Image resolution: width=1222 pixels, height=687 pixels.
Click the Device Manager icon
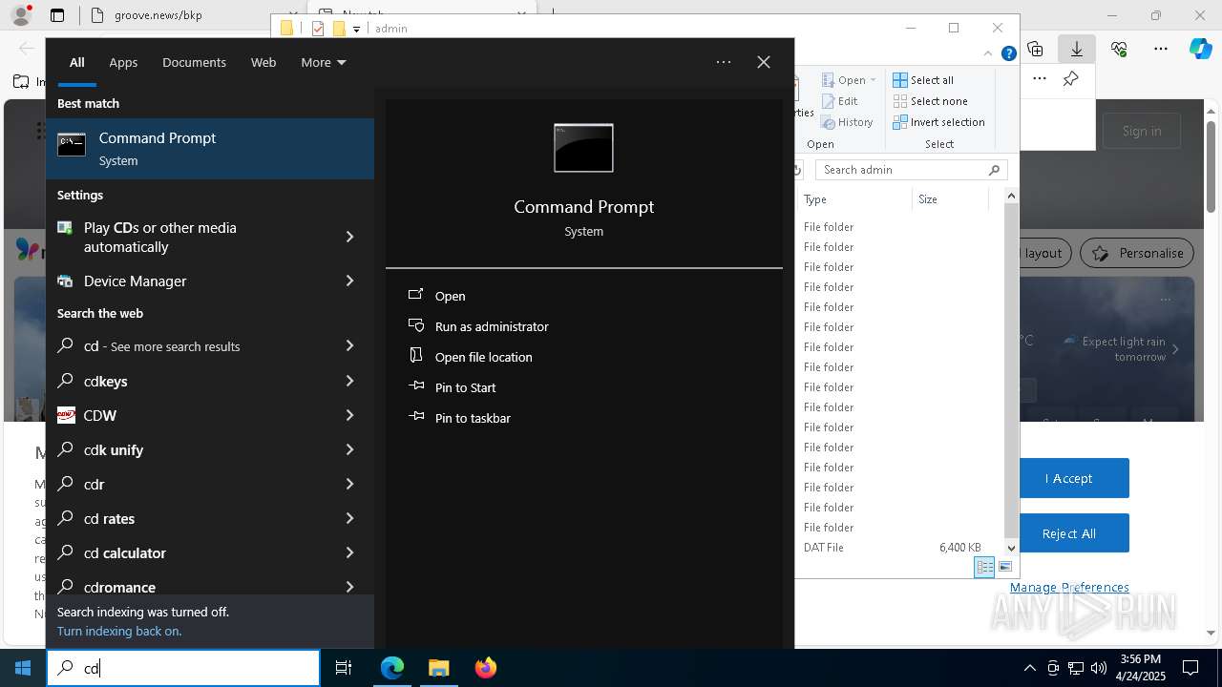click(65, 281)
